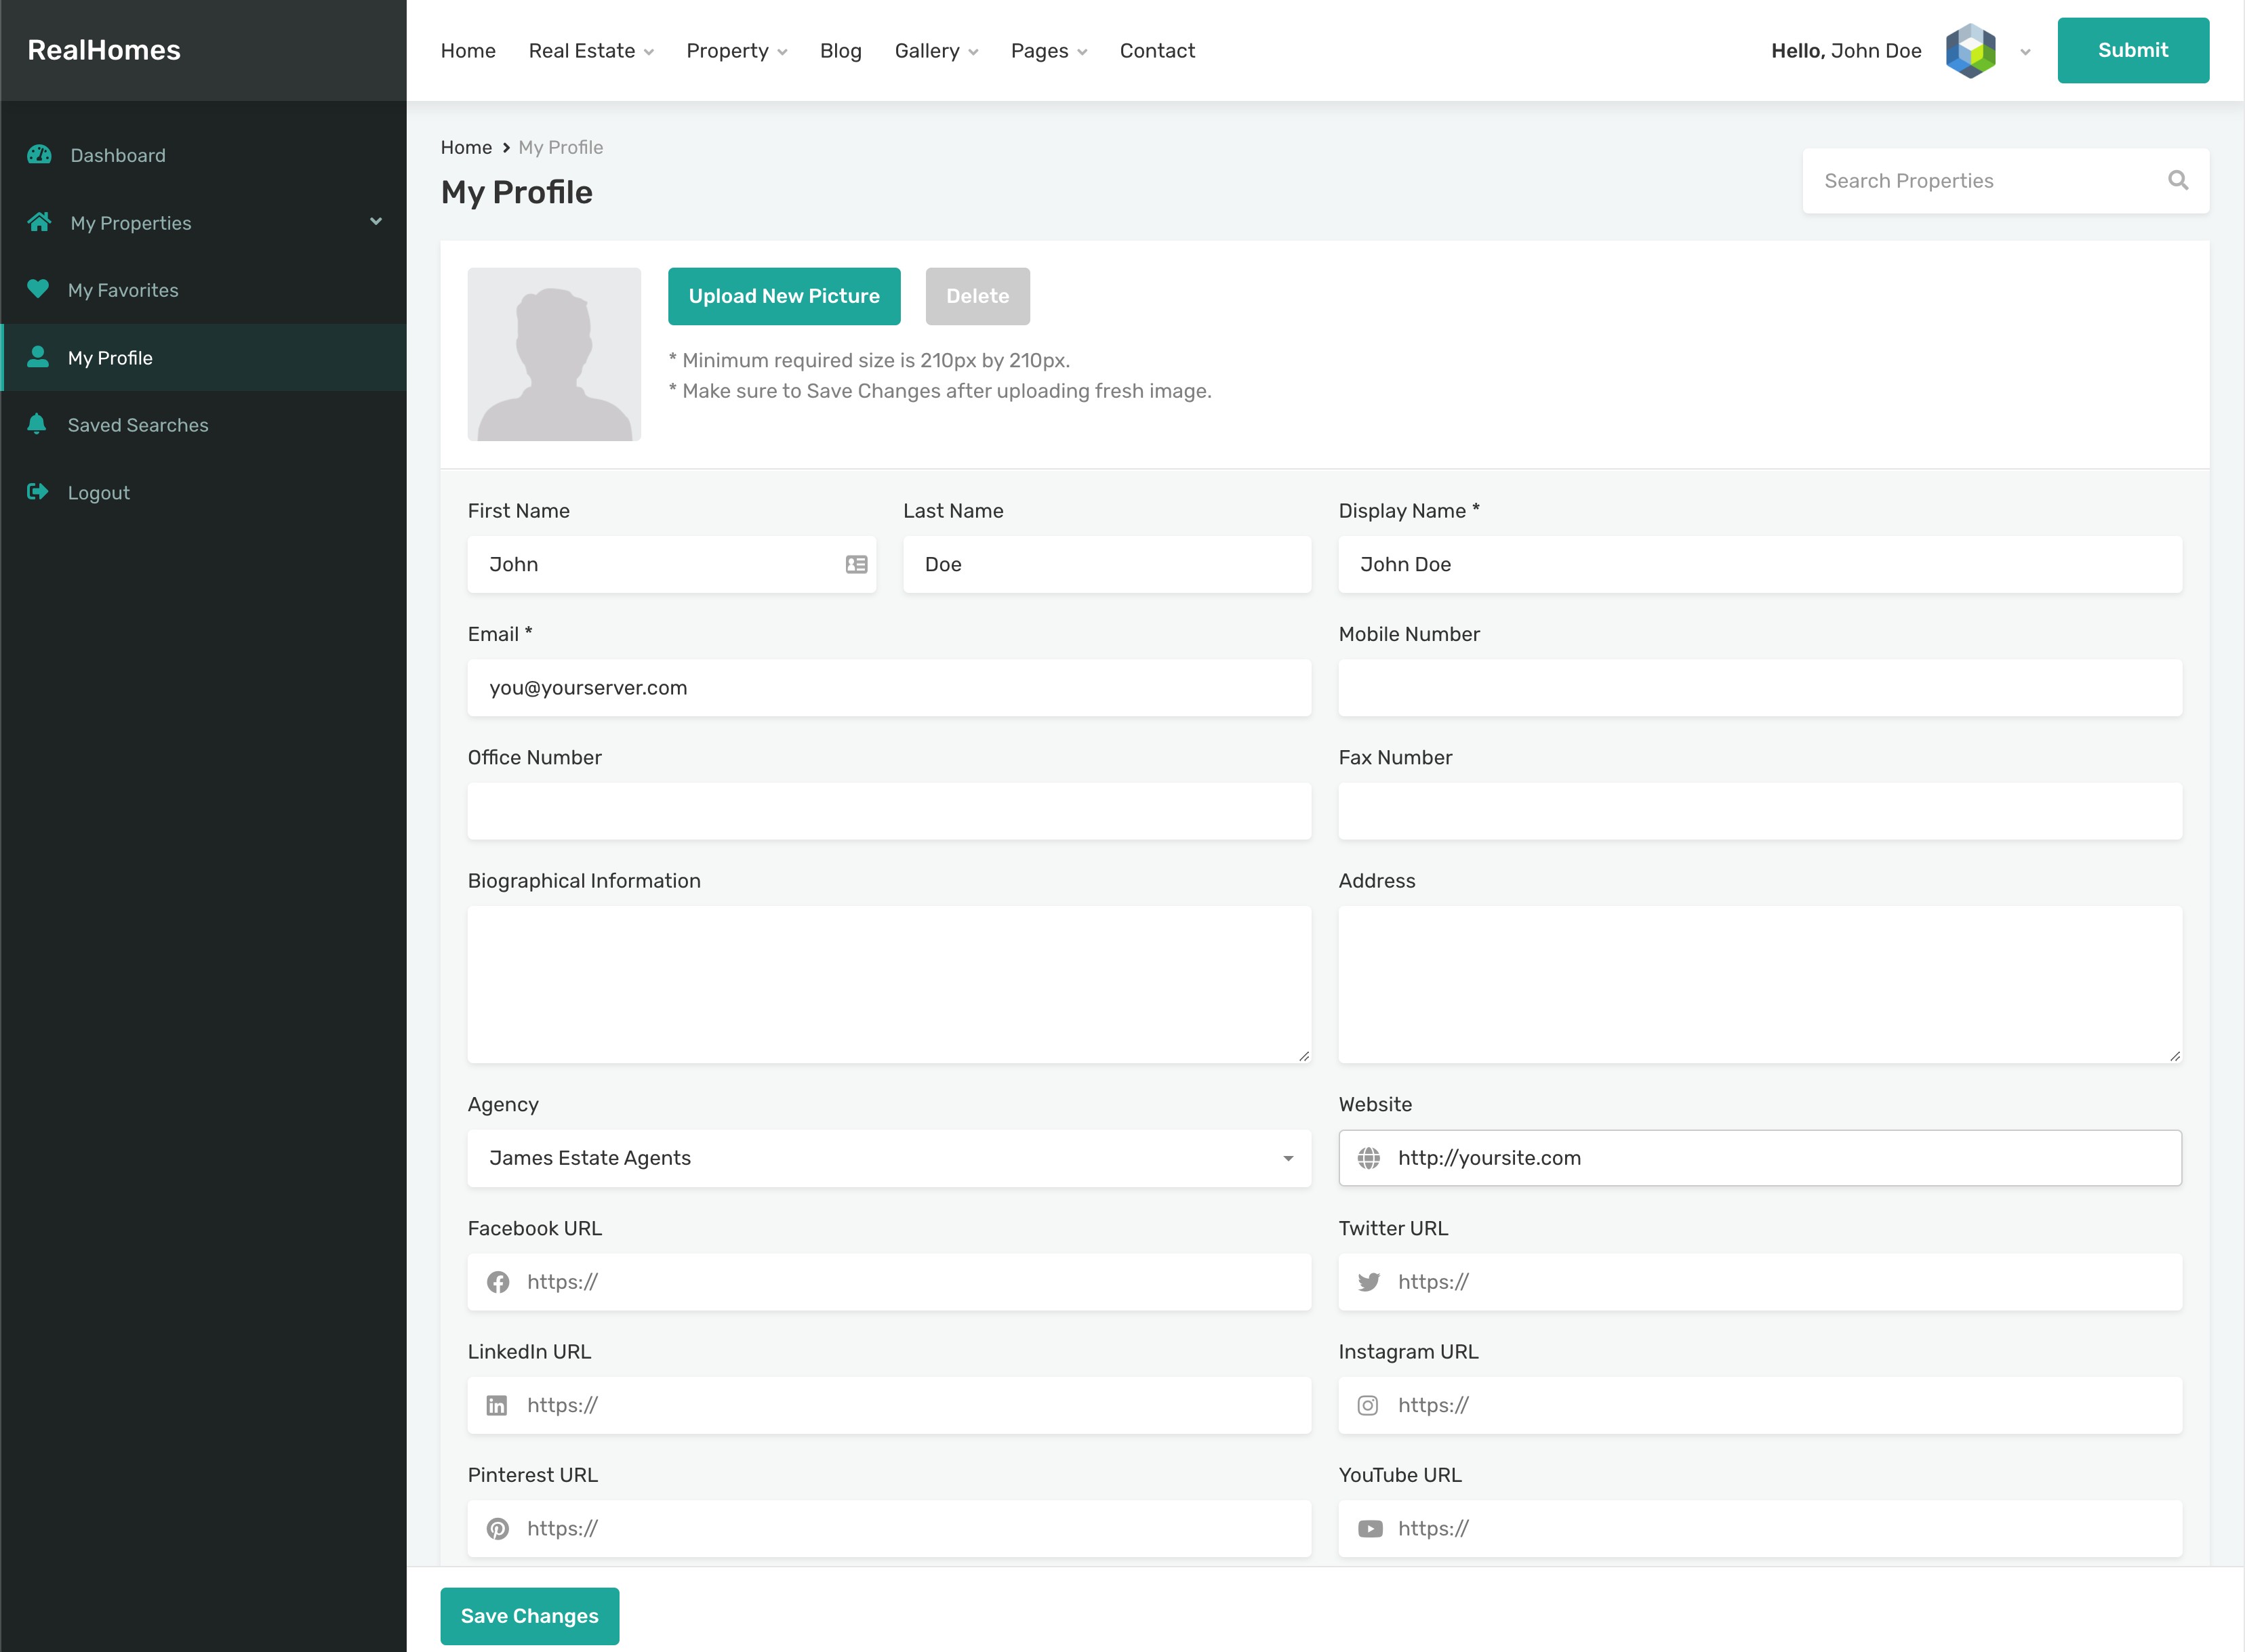This screenshot has height=1652, width=2245.
Task: Click the My Favorites heart icon
Action: [x=38, y=289]
